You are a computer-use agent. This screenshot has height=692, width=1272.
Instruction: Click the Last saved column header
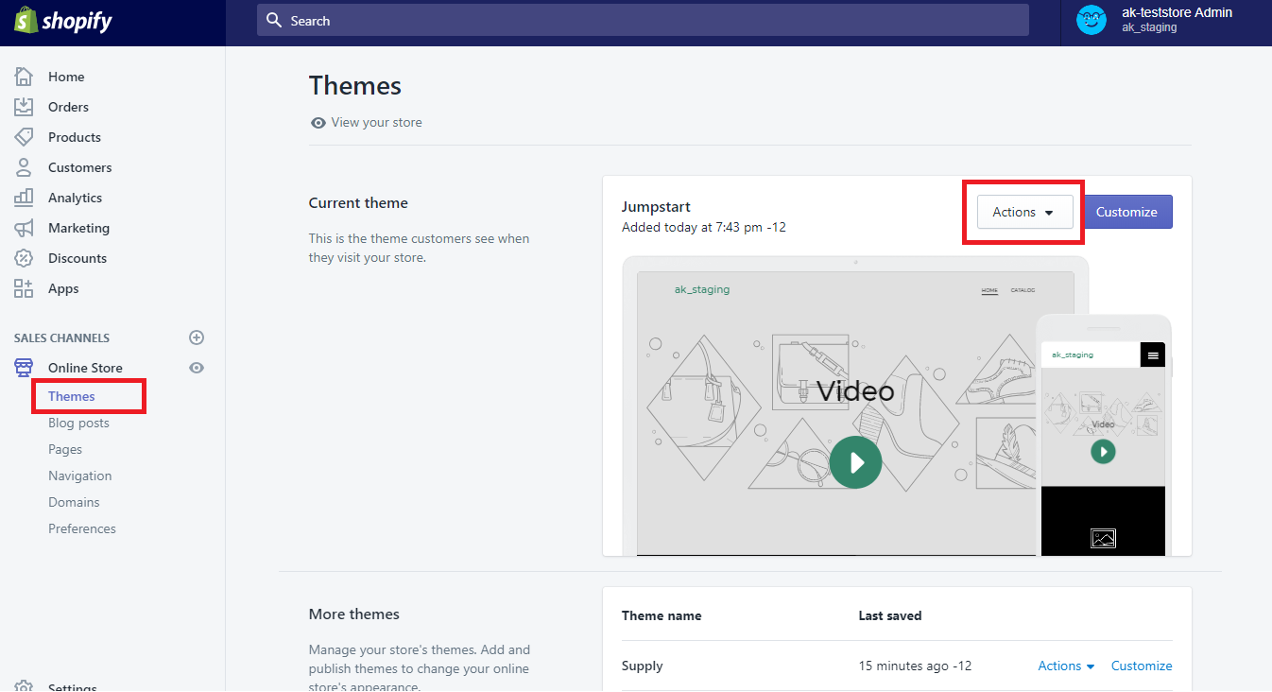pos(890,615)
